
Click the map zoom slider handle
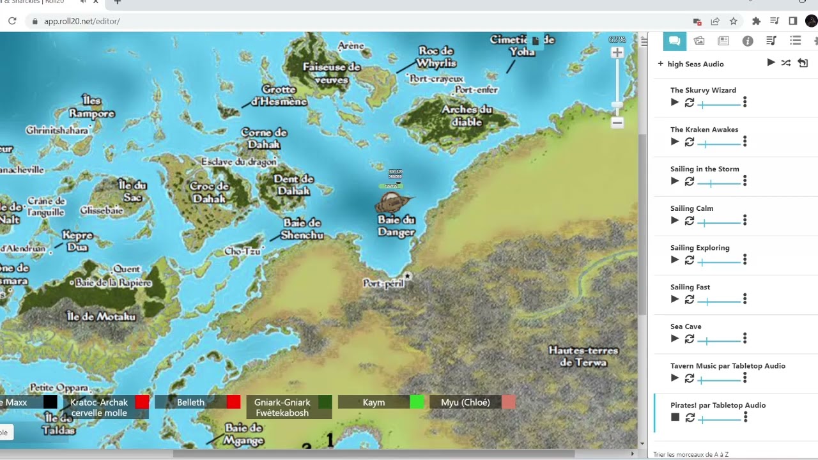617,105
